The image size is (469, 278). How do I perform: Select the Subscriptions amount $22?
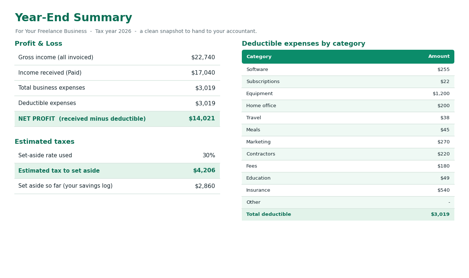(x=445, y=82)
